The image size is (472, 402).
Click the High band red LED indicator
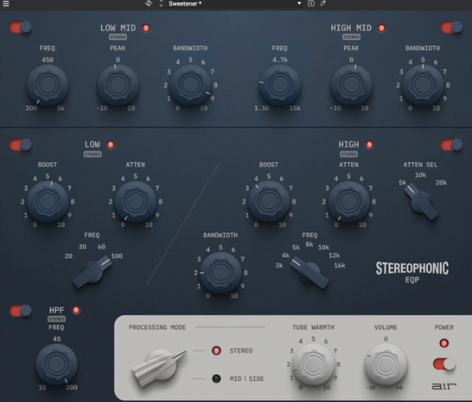(x=369, y=145)
